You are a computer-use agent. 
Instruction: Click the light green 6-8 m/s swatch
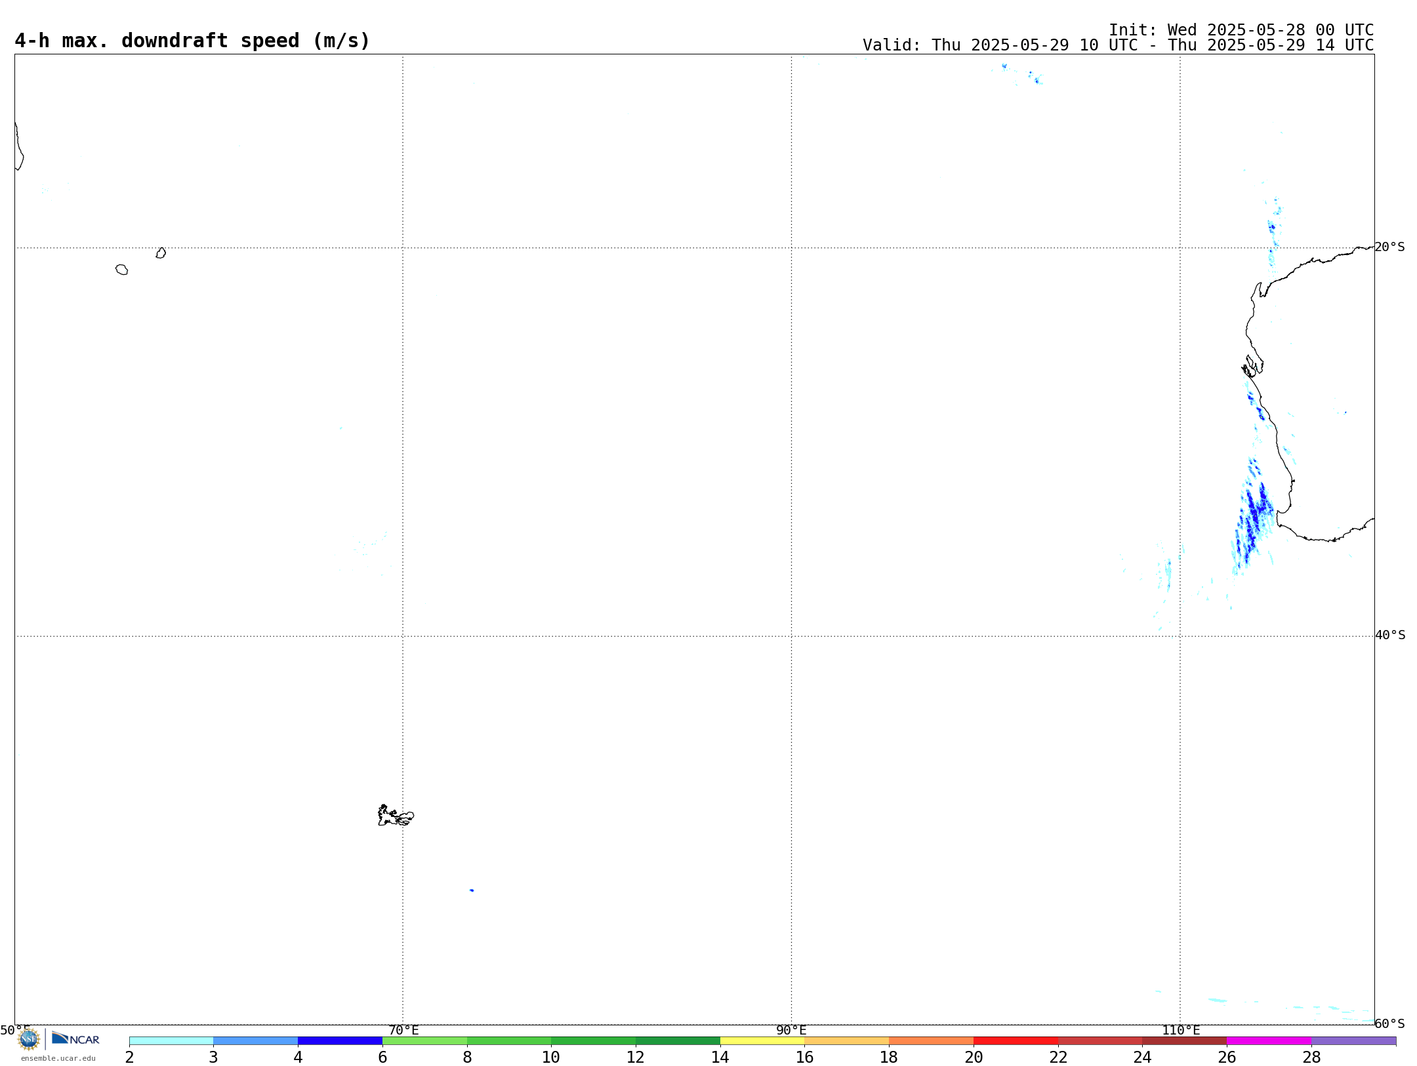tap(425, 1041)
